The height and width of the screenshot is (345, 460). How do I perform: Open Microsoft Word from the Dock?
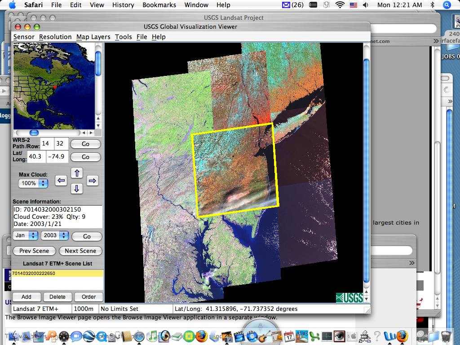coord(389,336)
